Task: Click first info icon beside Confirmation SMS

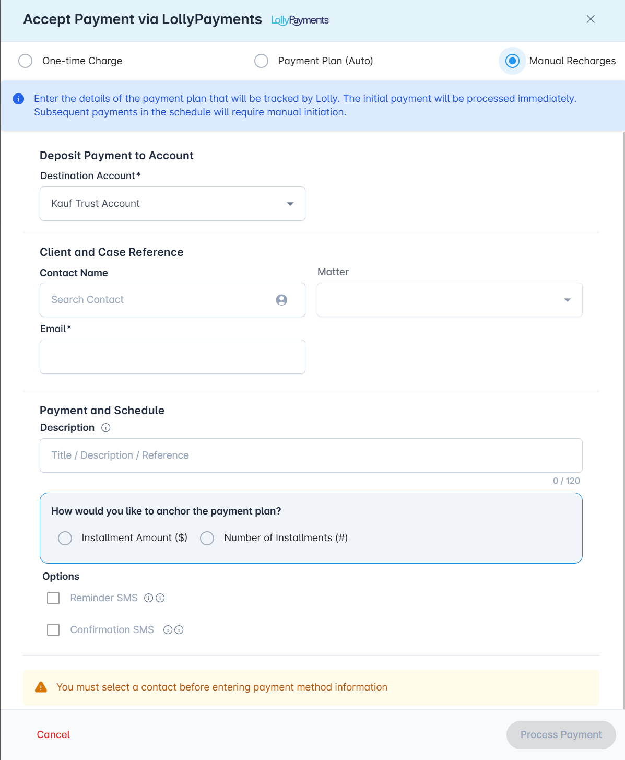Action: pyautogui.click(x=168, y=630)
